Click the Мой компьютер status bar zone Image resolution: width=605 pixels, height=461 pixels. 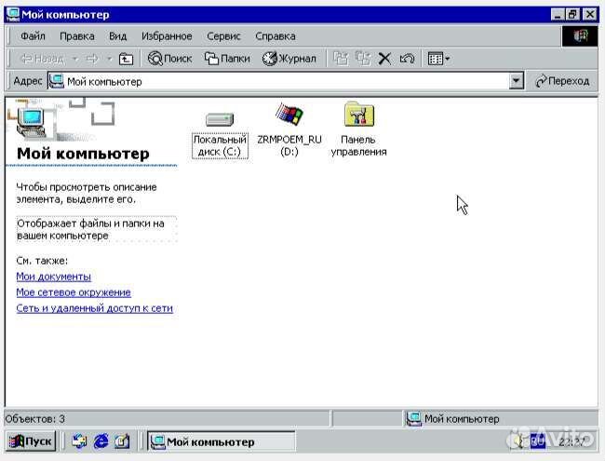(501, 418)
